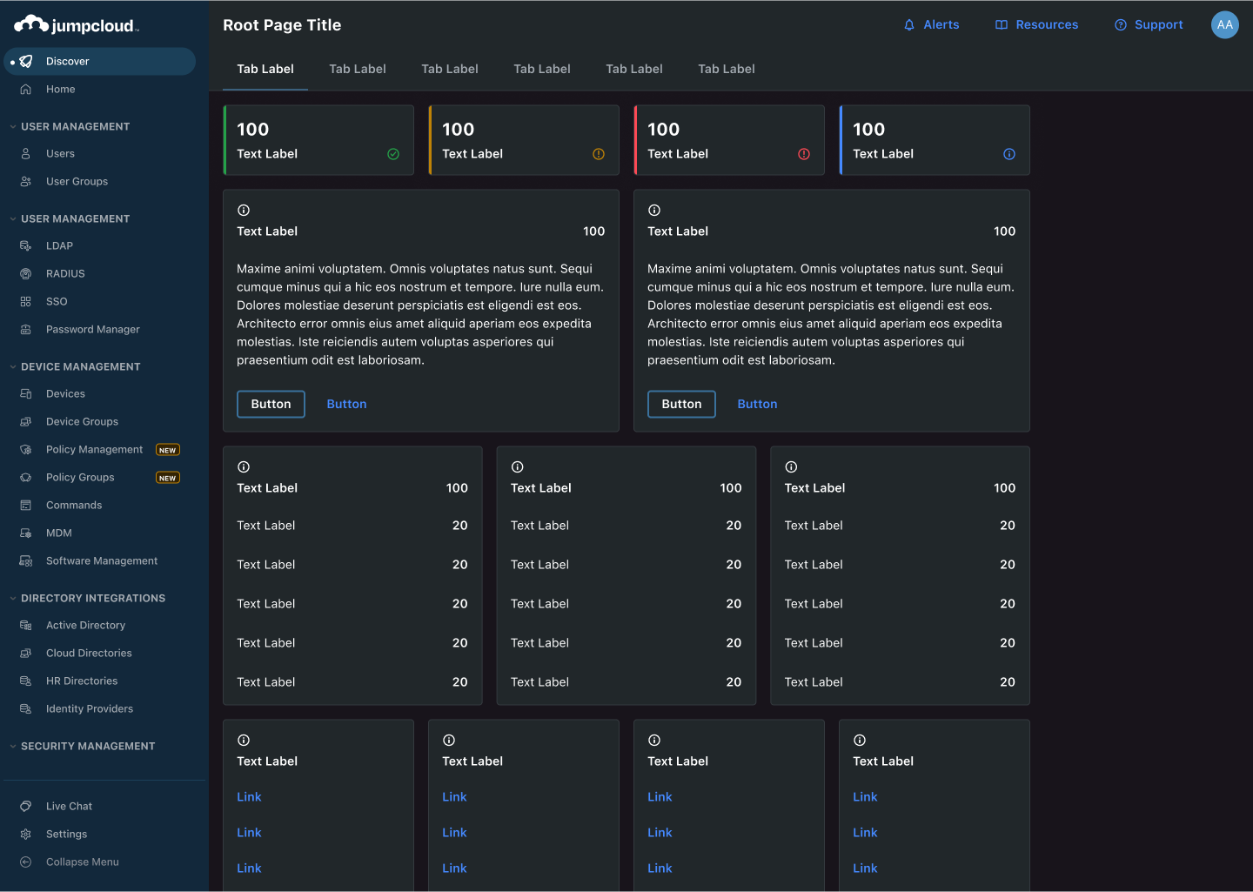The height and width of the screenshot is (892, 1253).
Task: Open the AA user avatar menu
Action: [x=1224, y=24]
